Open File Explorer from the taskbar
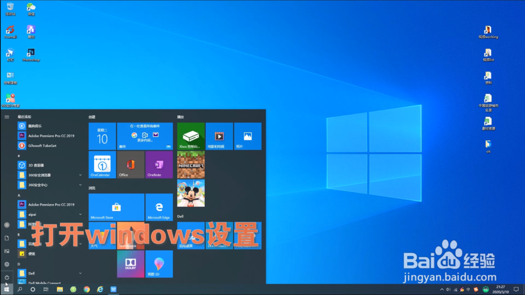 (x=60, y=289)
